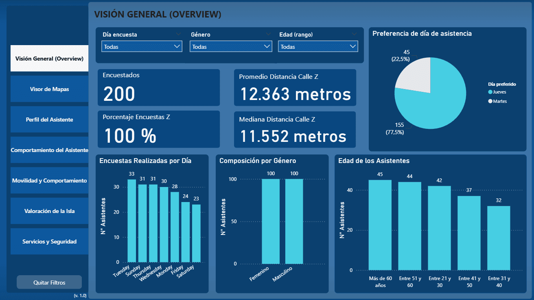Open the Edad (rango) filter dropdown
The image size is (534, 300).
318,46
